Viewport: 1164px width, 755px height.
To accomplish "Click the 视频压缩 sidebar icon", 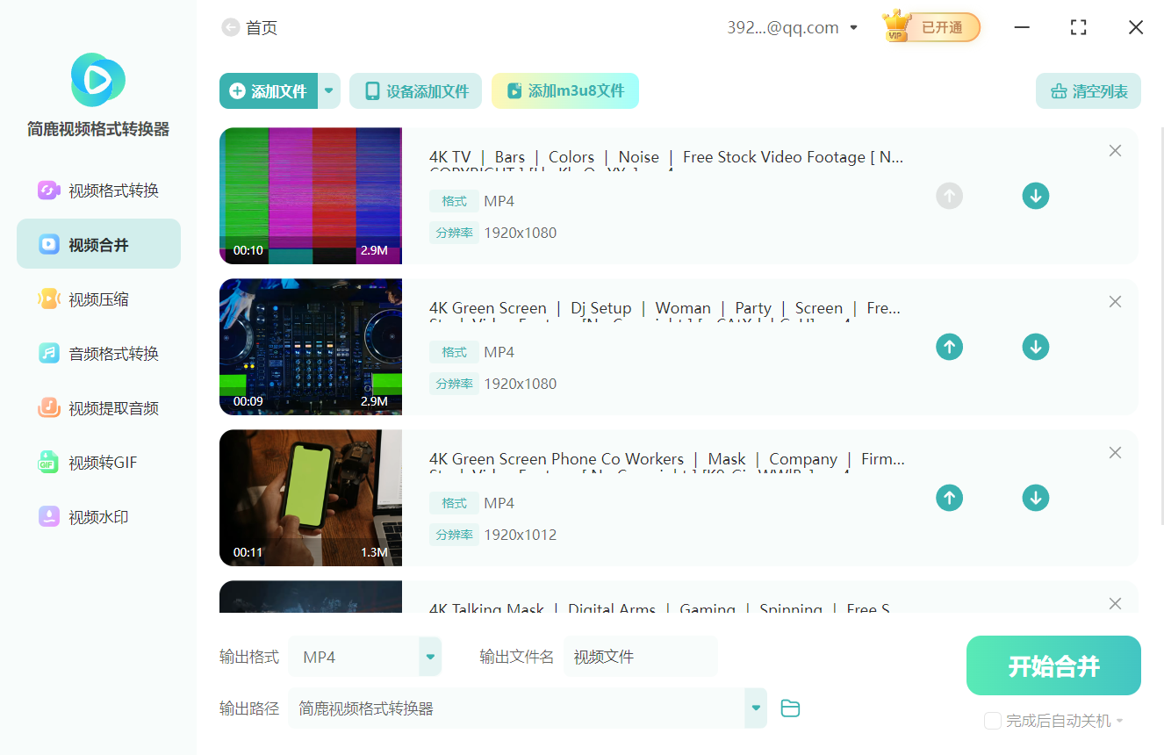I will pos(48,299).
